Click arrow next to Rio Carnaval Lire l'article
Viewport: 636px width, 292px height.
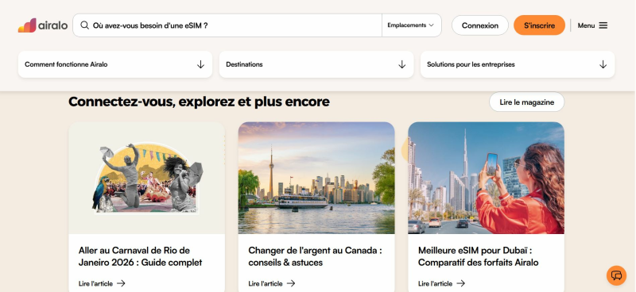tap(121, 283)
